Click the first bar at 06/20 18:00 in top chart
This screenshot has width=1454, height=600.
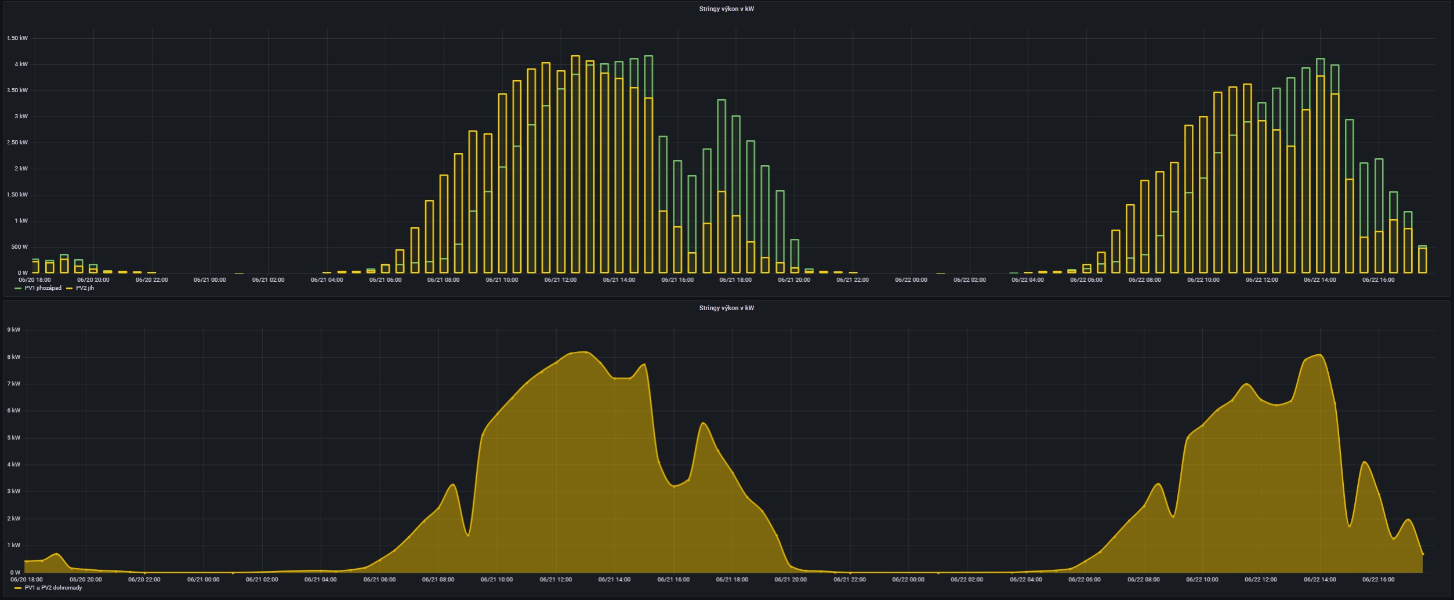35,267
